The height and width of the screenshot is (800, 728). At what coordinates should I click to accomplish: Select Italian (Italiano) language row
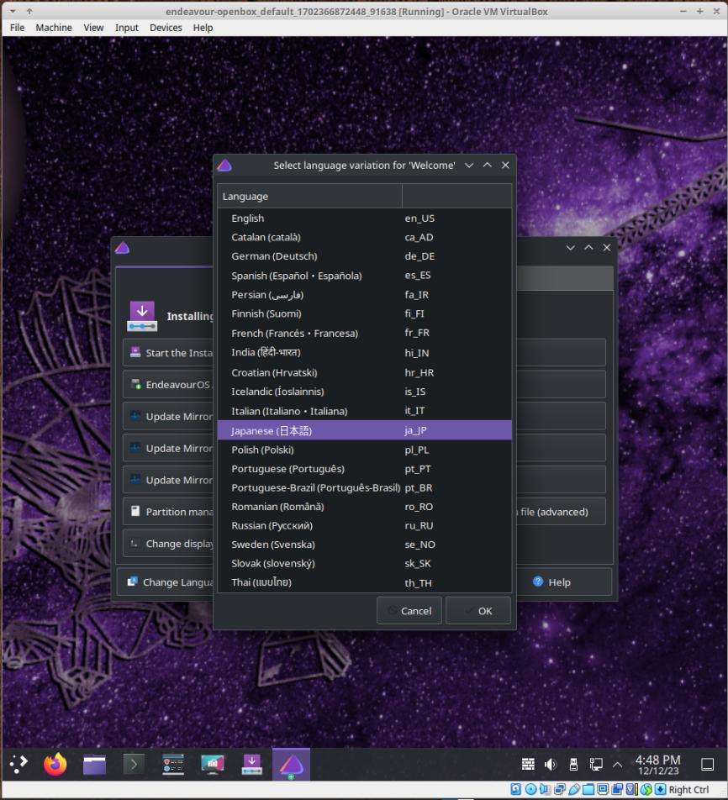(365, 411)
